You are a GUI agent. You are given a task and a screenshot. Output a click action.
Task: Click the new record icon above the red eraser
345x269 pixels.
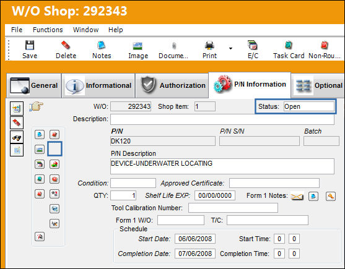tap(17, 108)
